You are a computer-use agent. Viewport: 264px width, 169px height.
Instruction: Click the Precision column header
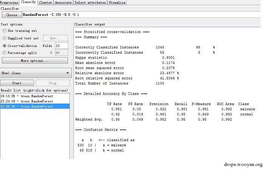point(159,104)
